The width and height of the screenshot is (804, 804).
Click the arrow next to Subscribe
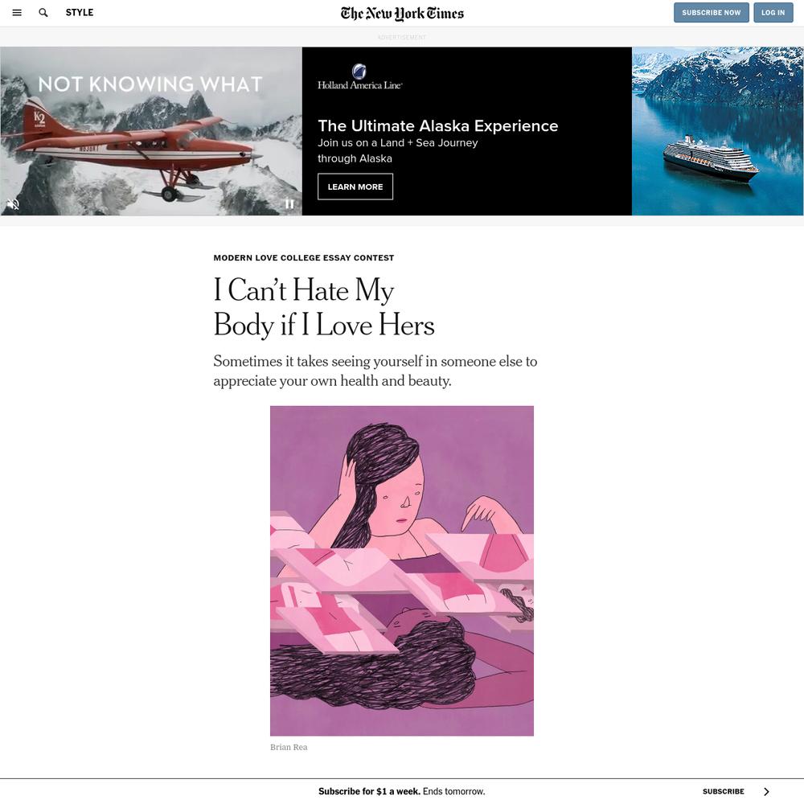pos(766,791)
